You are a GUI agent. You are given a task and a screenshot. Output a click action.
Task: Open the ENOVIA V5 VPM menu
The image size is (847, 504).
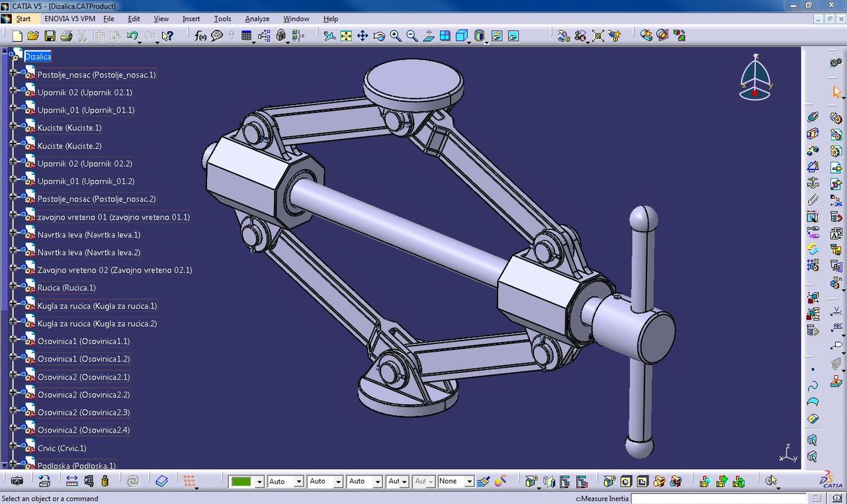70,19
